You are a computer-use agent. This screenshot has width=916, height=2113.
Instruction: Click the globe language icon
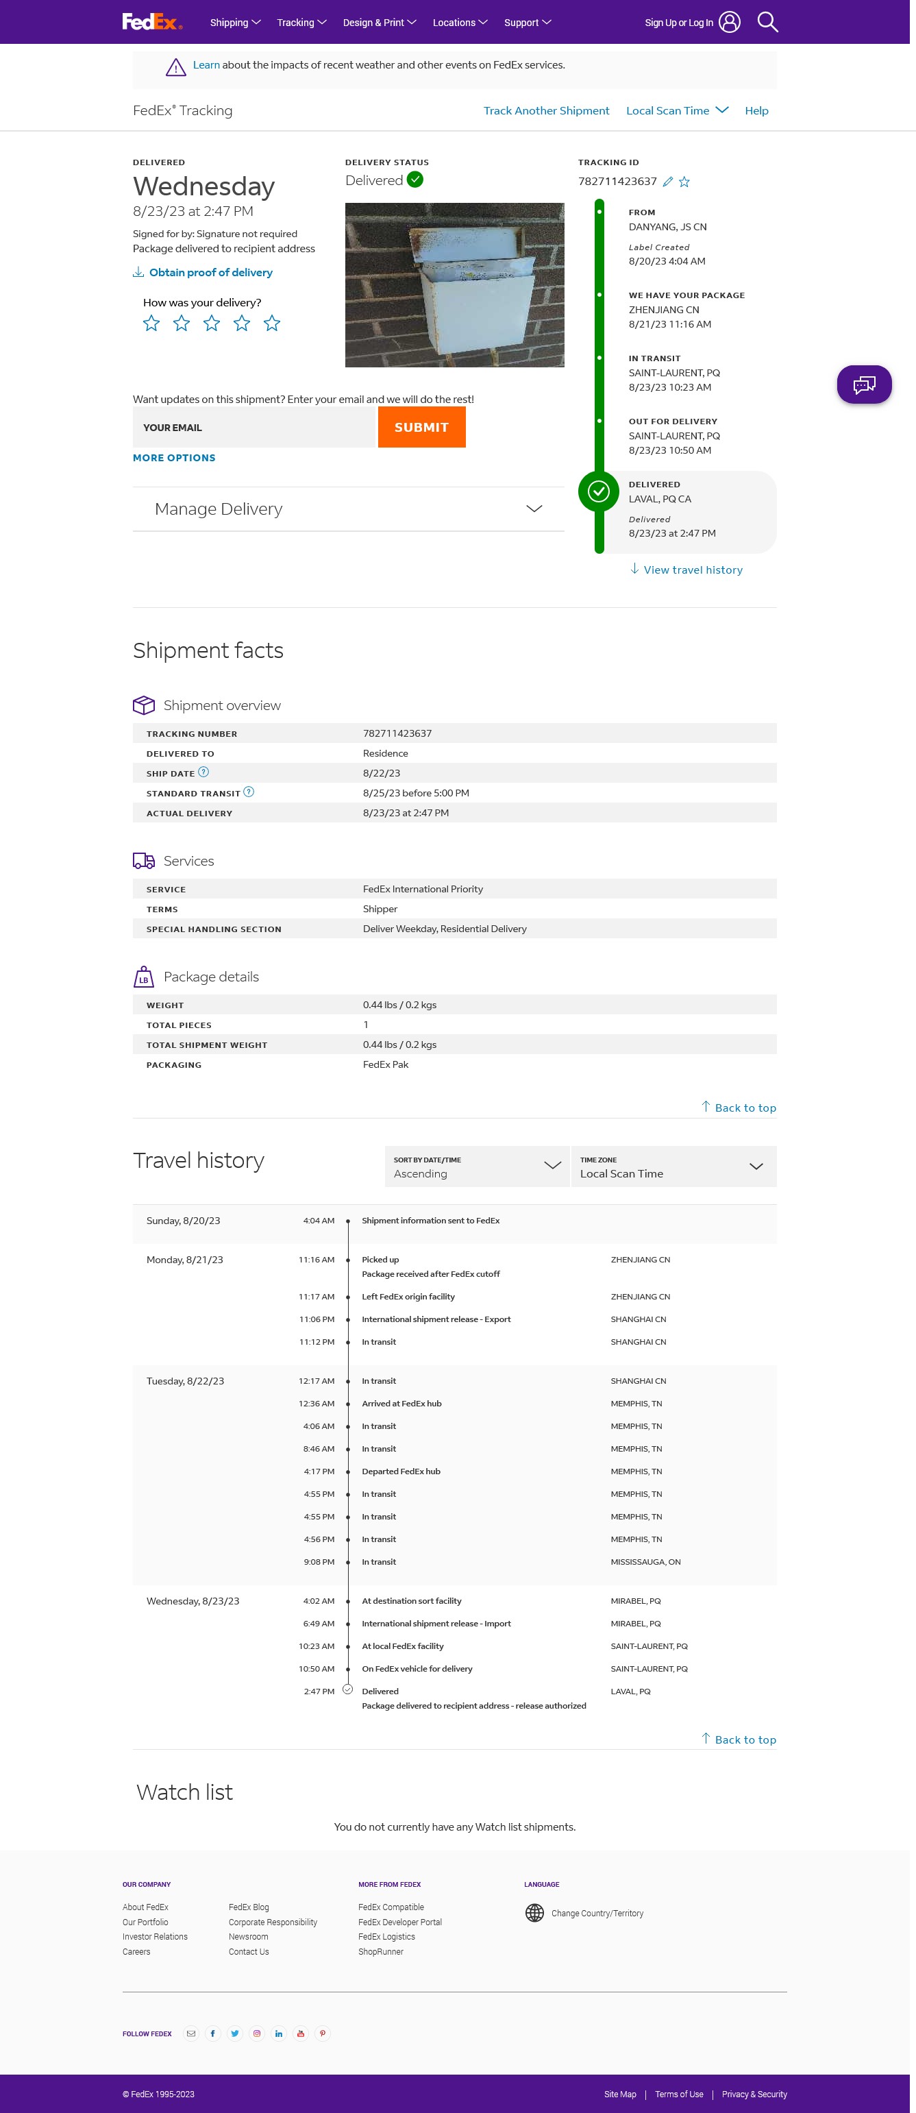pyautogui.click(x=534, y=1913)
